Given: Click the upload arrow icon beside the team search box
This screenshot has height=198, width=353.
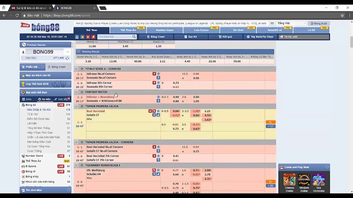Looking at the screenshot, I should pyautogui.click(x=77, y=37).
